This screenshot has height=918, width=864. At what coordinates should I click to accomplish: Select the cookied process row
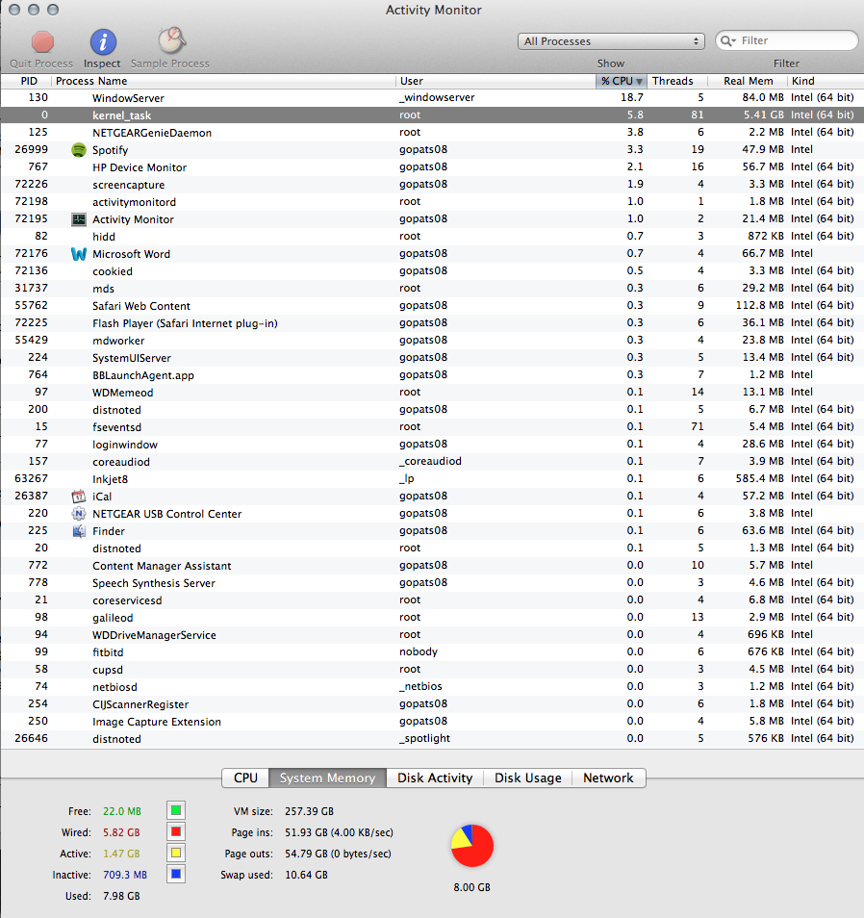pos(432,271)
